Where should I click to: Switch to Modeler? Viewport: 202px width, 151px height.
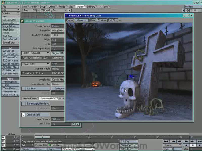point(193,7)
